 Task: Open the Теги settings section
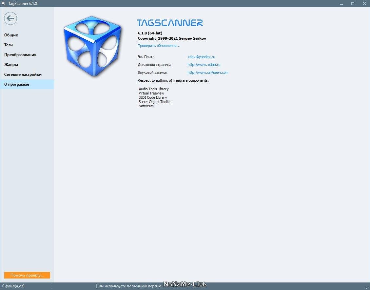tap(9, 45)
